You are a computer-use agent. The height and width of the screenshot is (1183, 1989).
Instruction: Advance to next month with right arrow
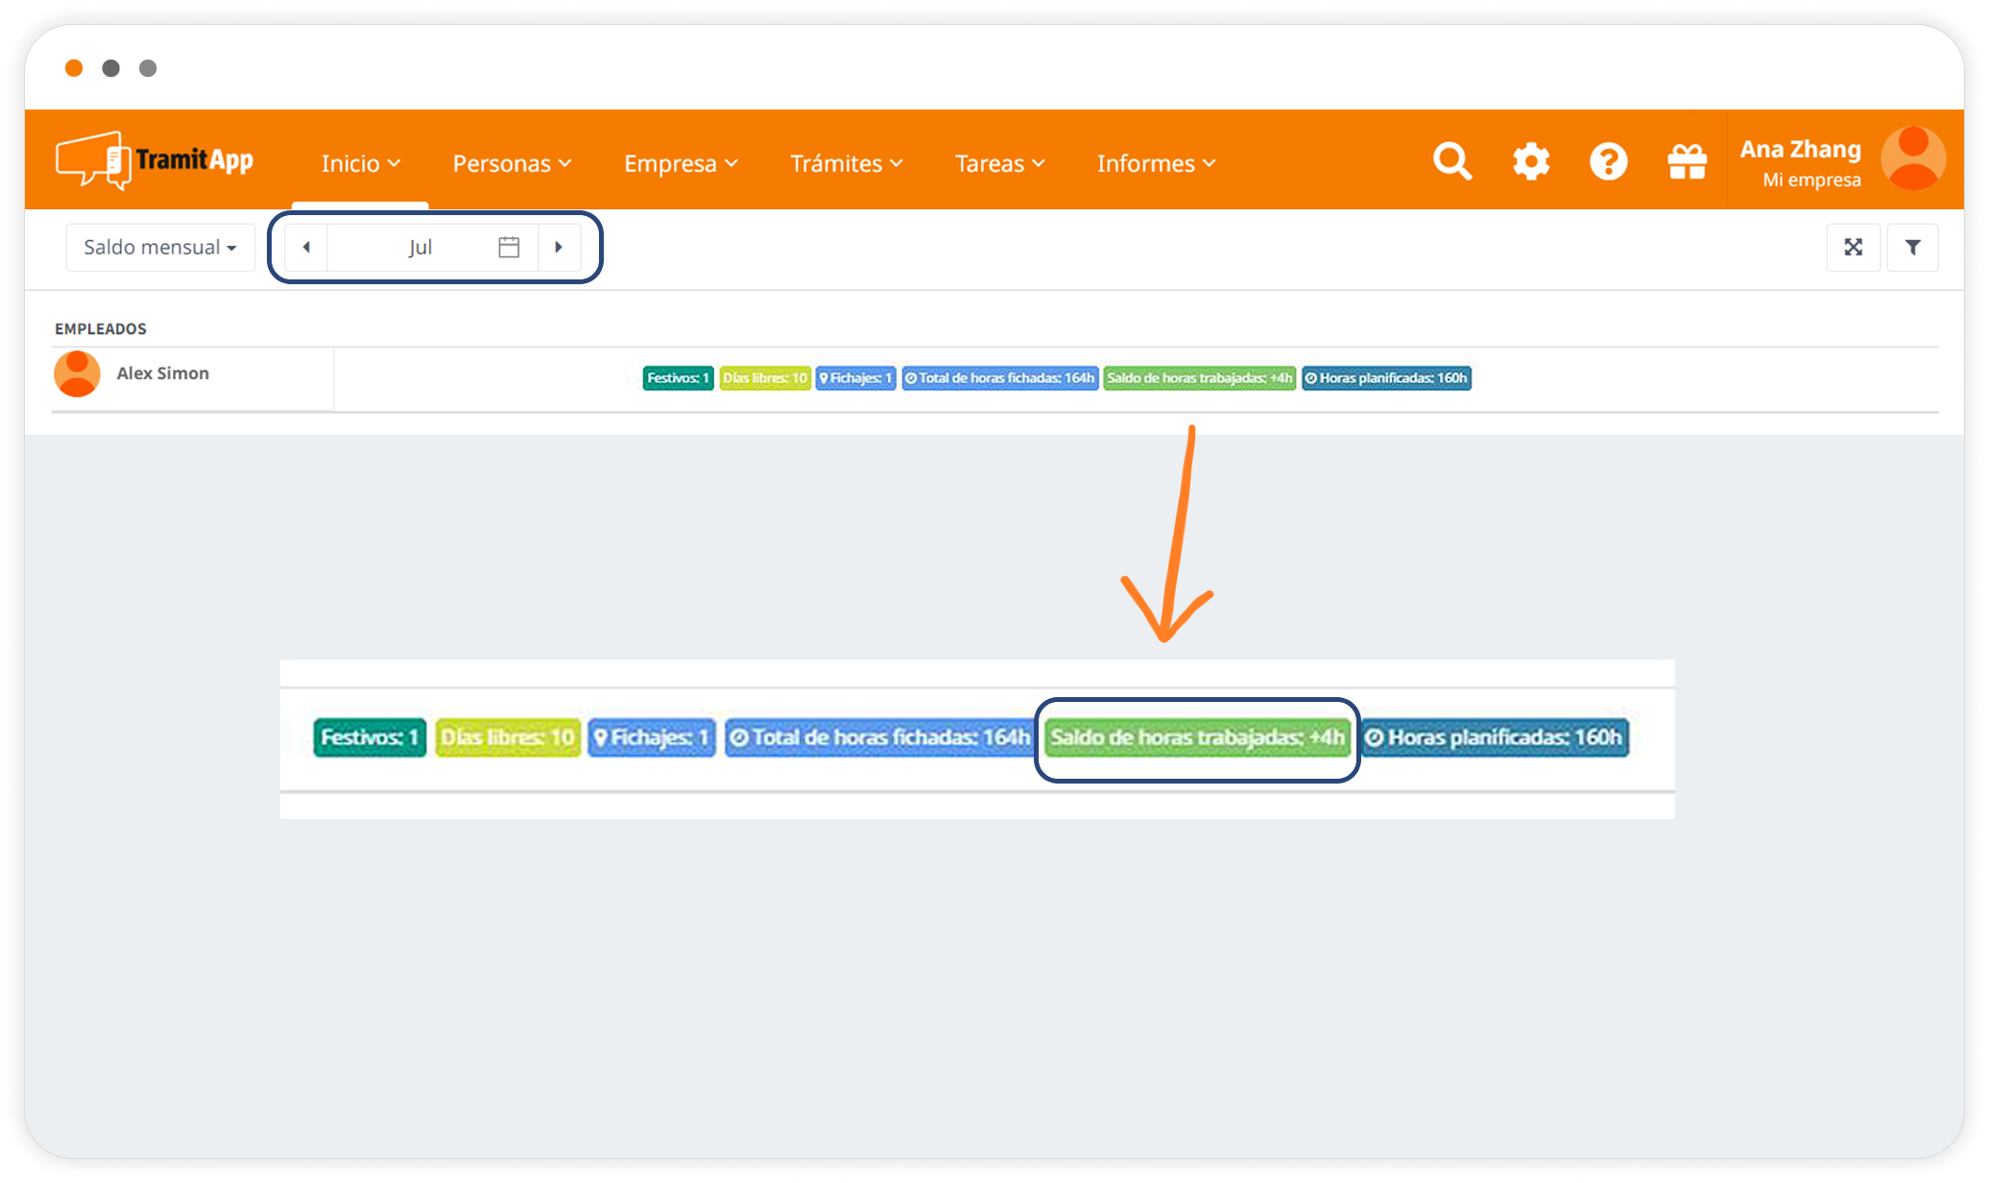[x=559, y=248]
